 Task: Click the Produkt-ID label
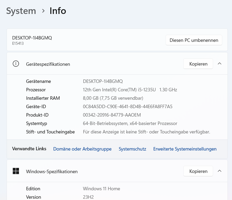click(x=37, y=115)
